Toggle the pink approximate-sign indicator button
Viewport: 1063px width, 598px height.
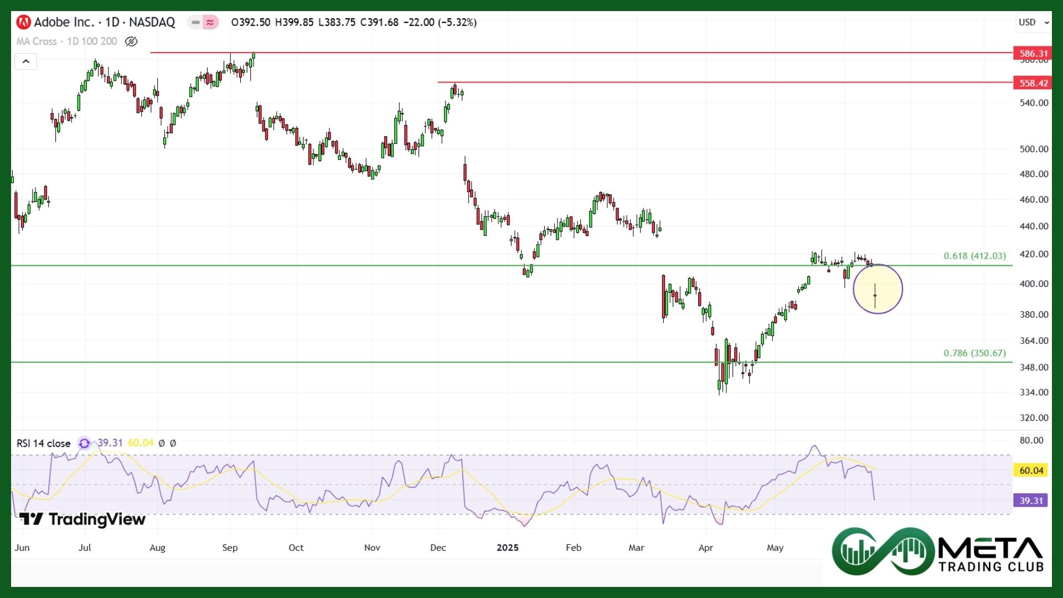tap(210, 22)
